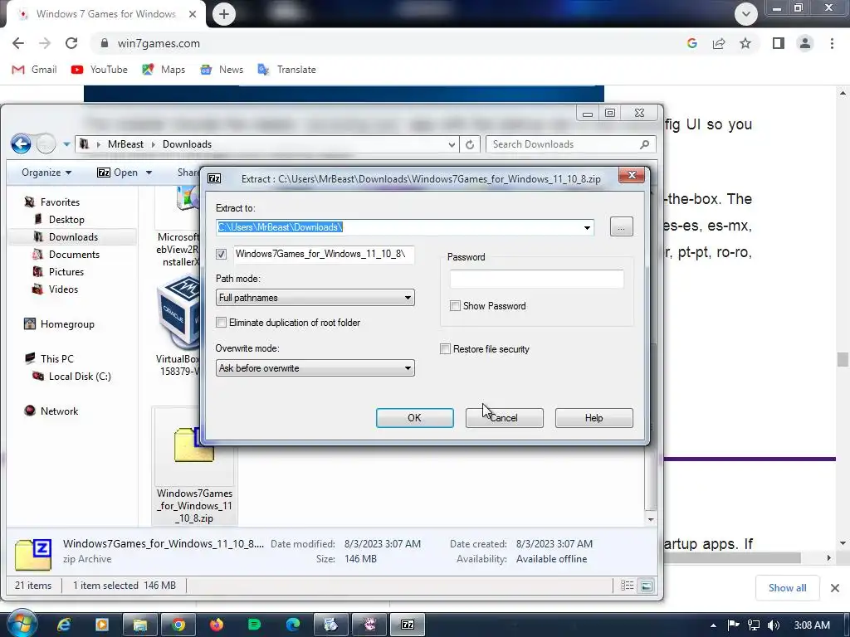Expand the Open button dropdown arrow

pos(149,173)
